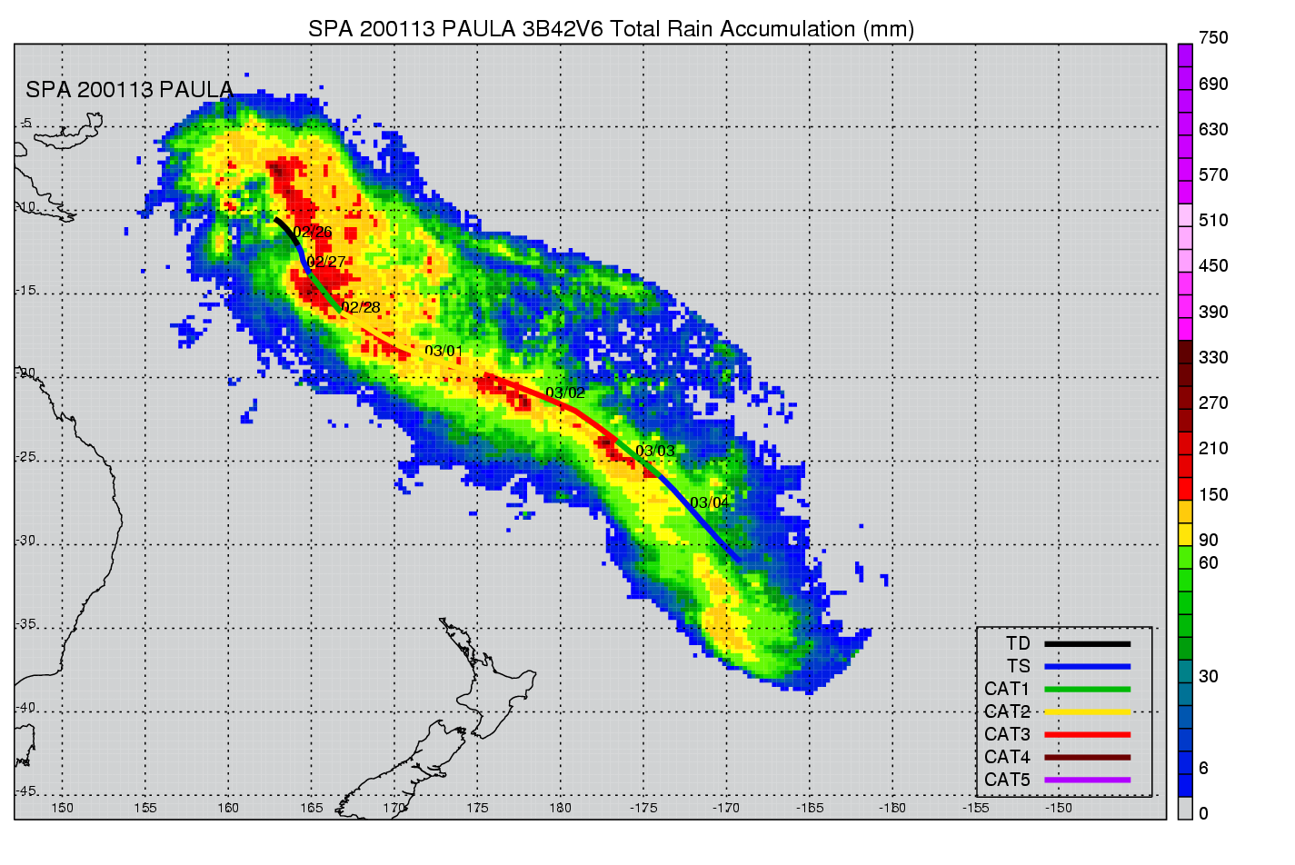Image resolution: width=1295 pixels, height=865 pixels.
Task: Select the red CAT3 legend line
Action: tap(1087, 735)
